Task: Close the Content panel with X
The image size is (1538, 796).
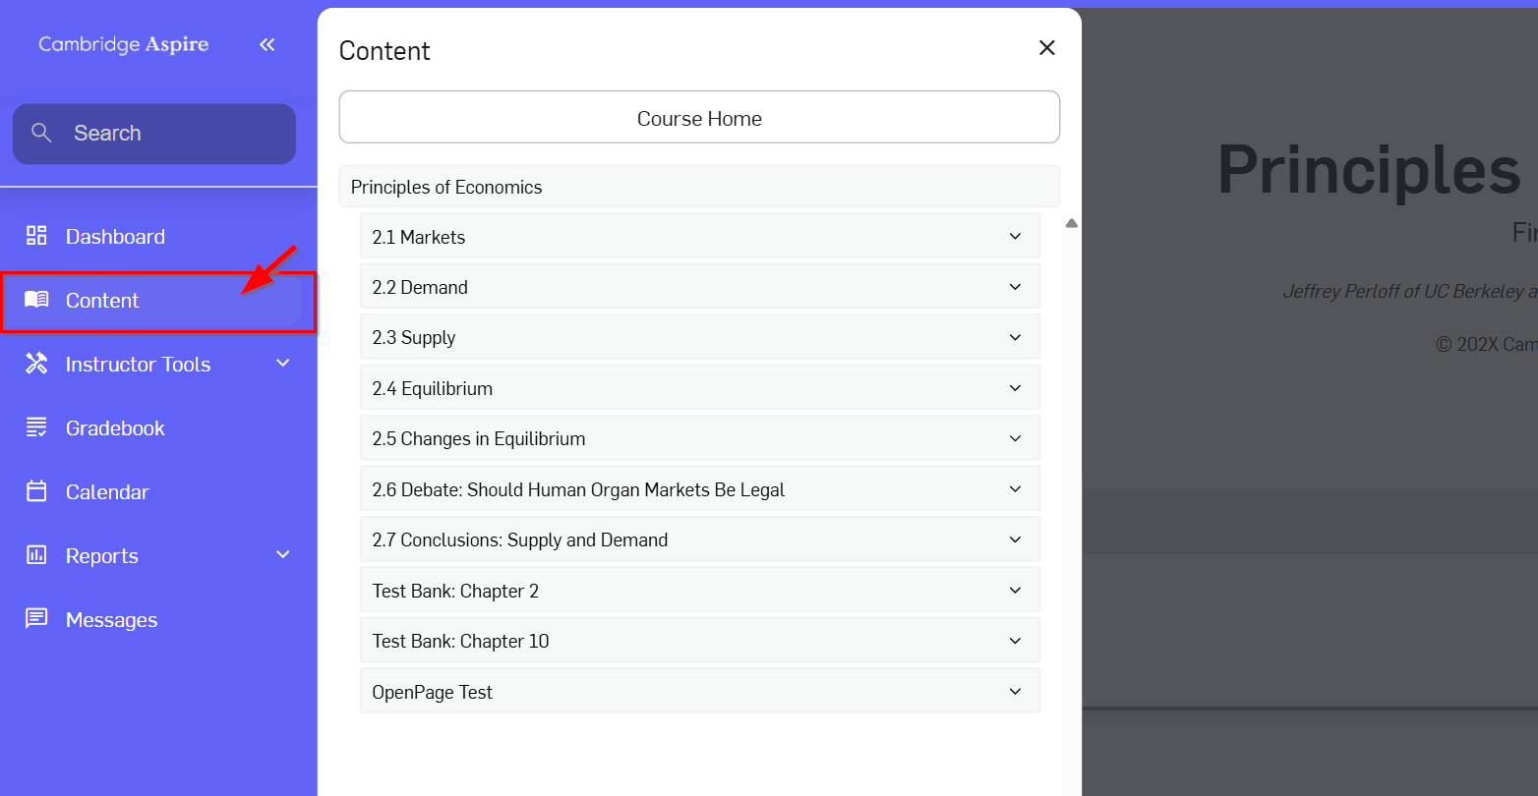Action: point(1047,47)
